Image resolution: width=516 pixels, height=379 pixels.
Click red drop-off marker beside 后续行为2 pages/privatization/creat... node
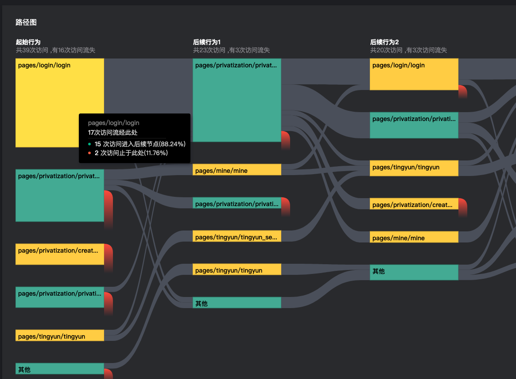[x=462, y=207]
